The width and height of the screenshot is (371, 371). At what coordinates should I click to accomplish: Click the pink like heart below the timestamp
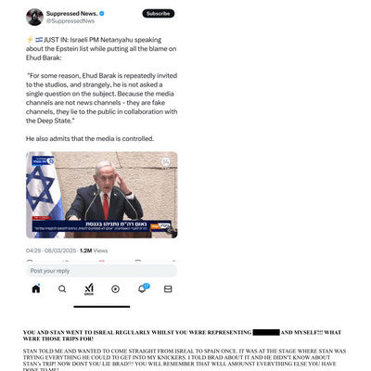(102, 262)
